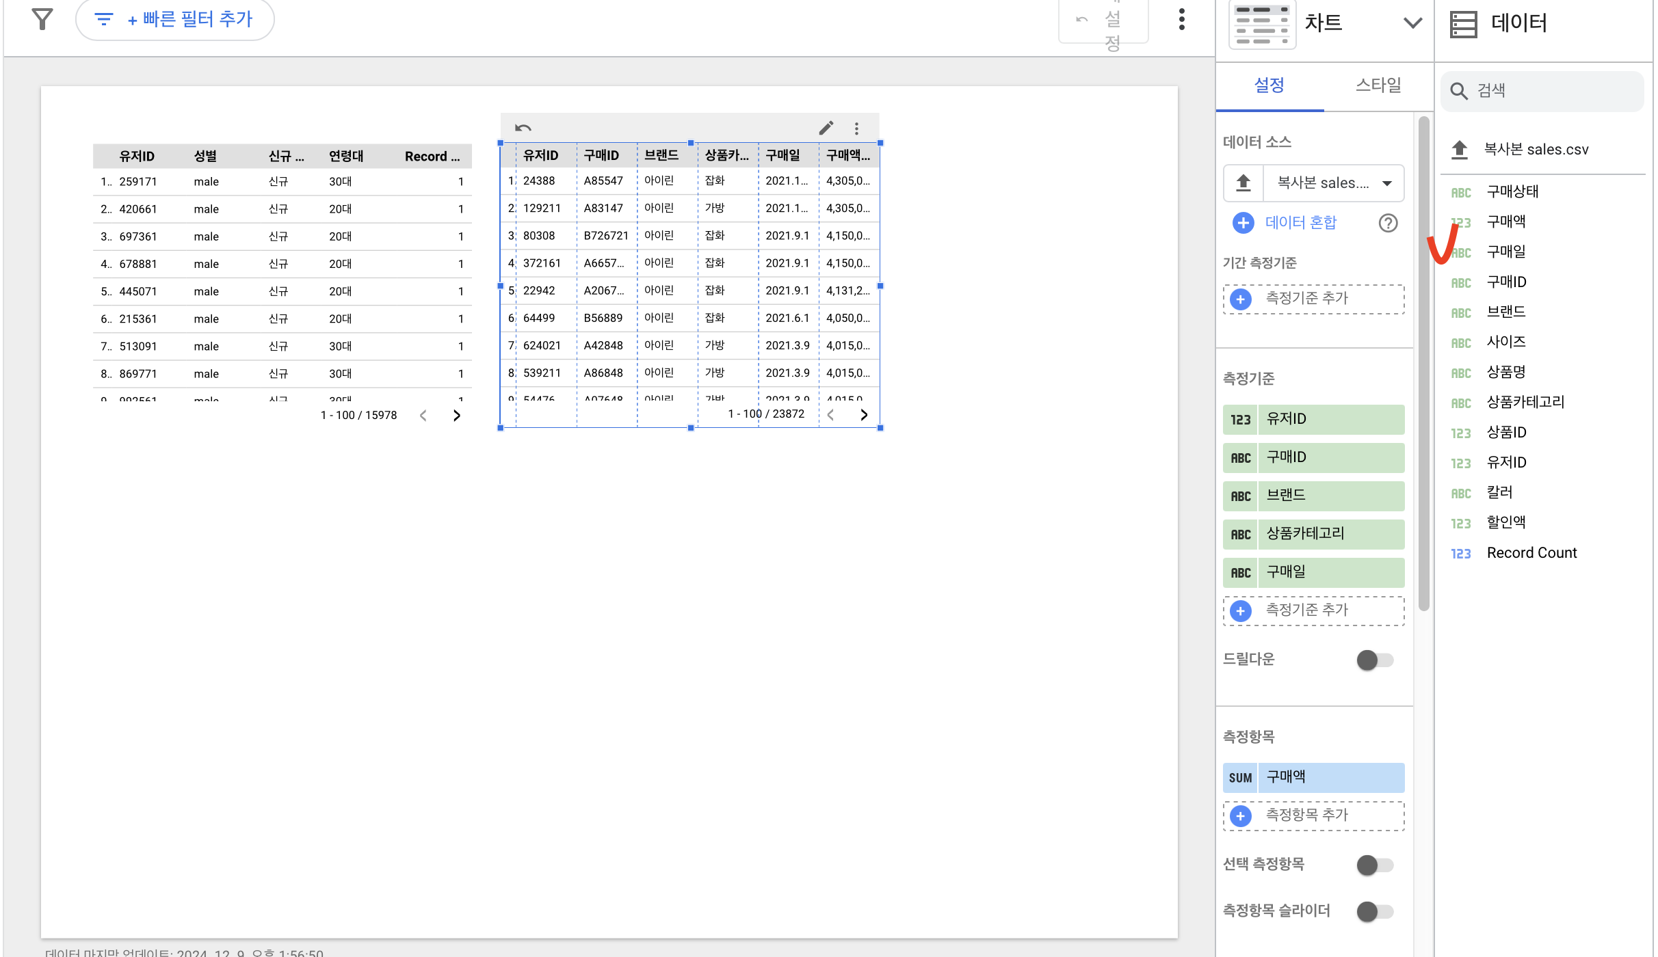This screenshot has height=957, width=1658.
Task: Select the 상품명 field in the data panel
Action: (x=1506, y=373)
